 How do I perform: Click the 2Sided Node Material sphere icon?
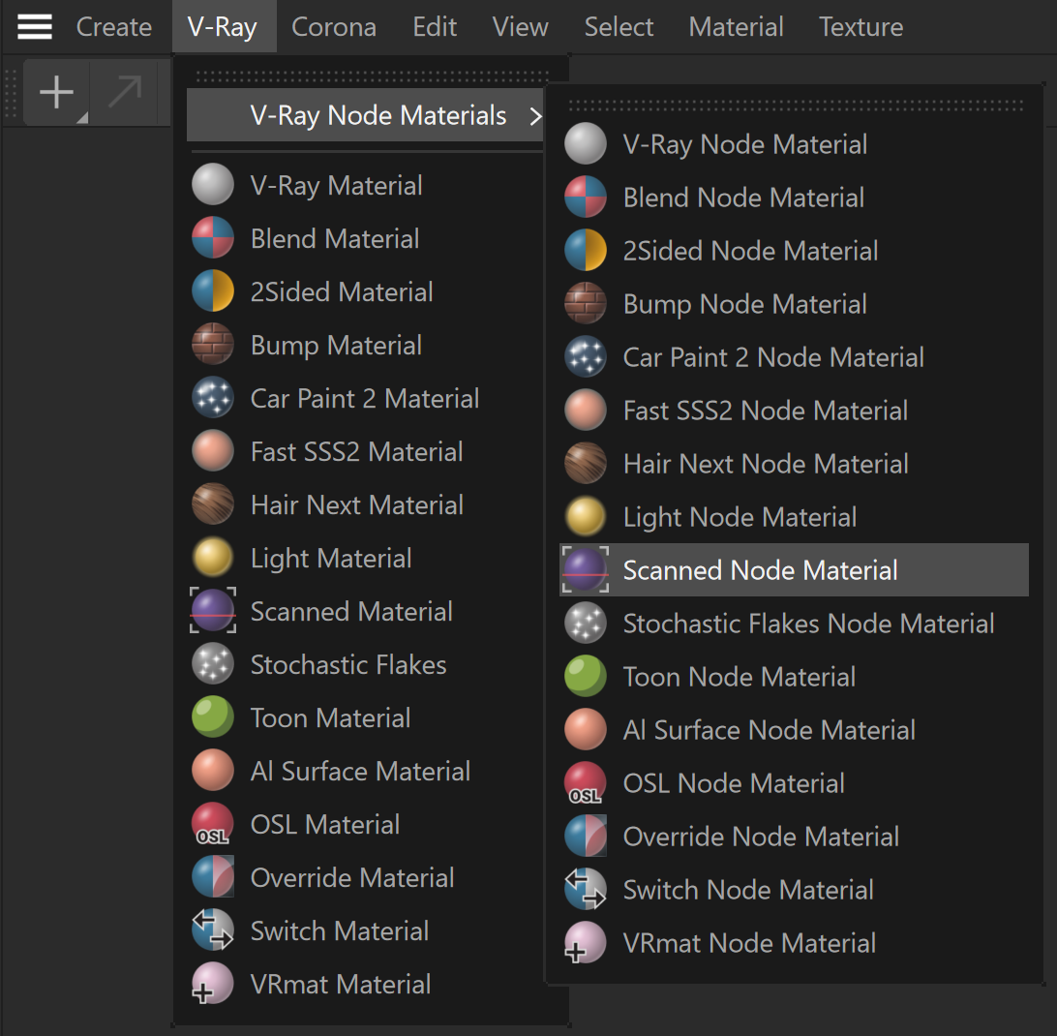click(x=586, y=250)
